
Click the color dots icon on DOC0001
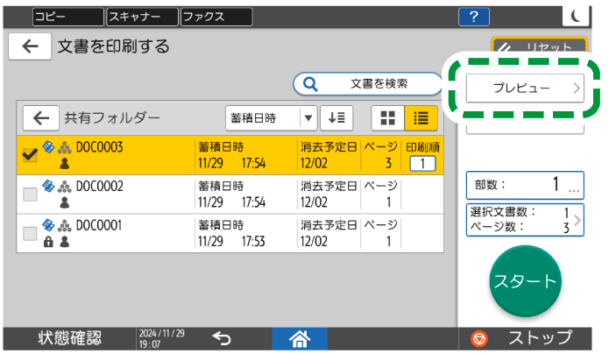(65, 226)
